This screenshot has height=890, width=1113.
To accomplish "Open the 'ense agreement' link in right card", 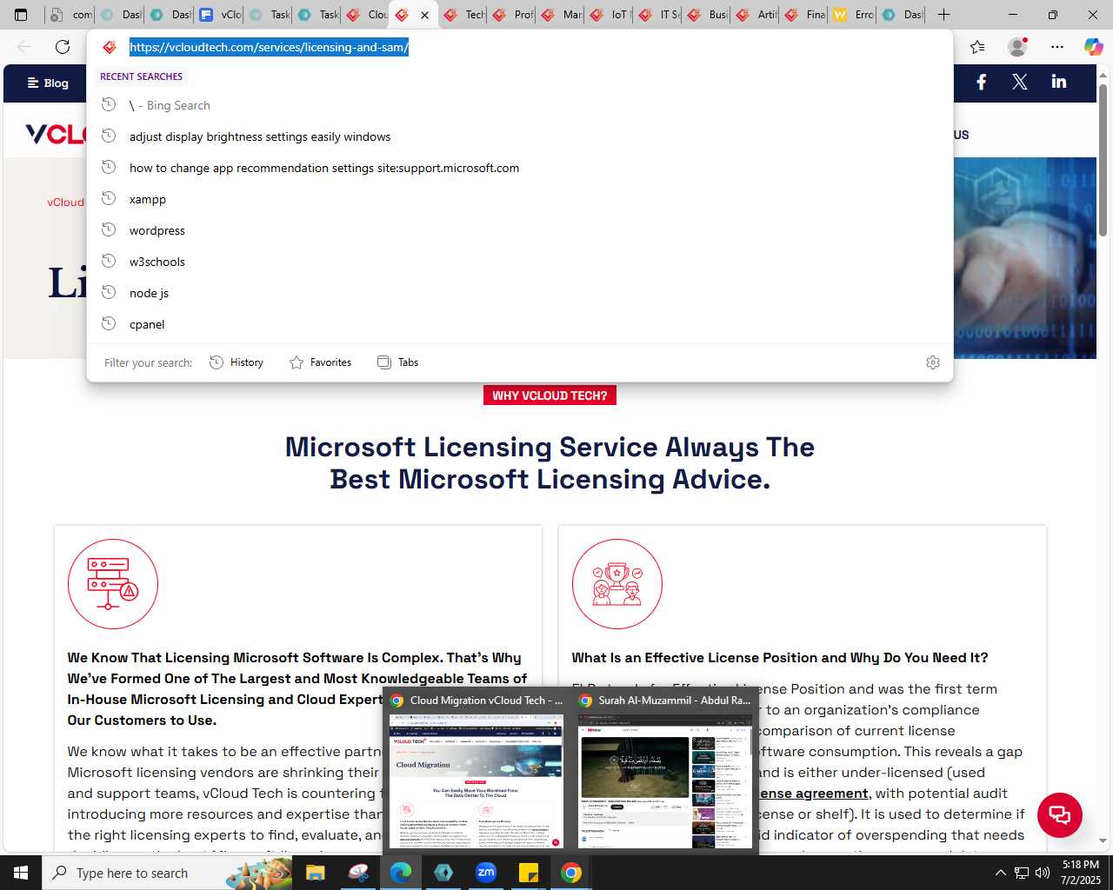I will [x=814, y=794].
